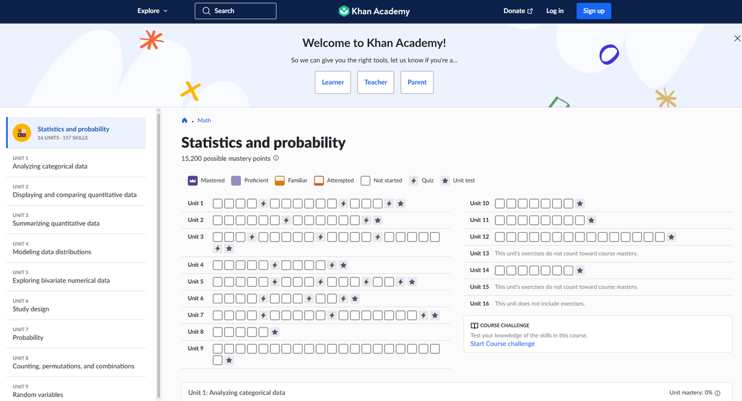Select Unit 1 Analyzing categorical data in sidebar
Image resolution: width=742 pixels, height=401 pixels.
[76, 163]
